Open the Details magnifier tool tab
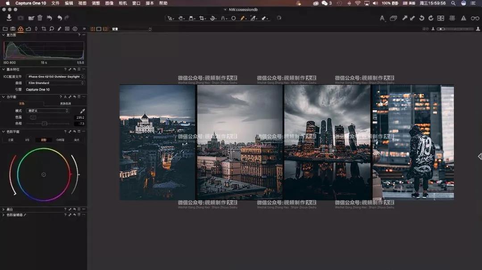The image size is (482, 270). (x=52, y=29)
